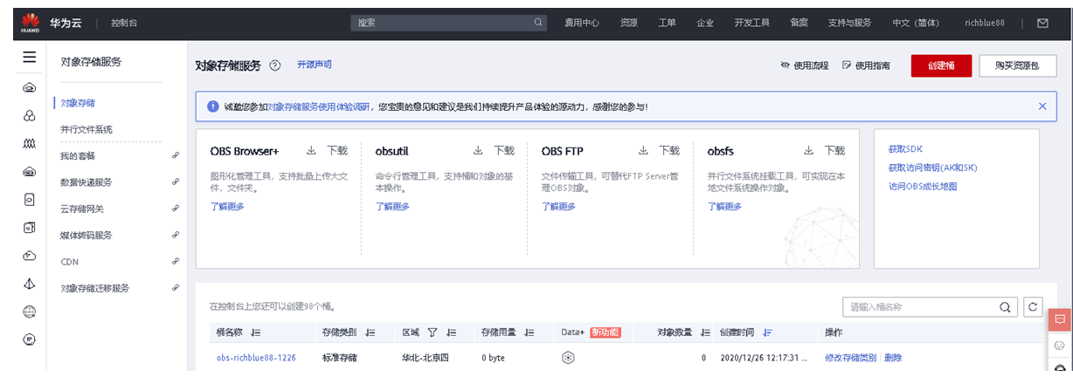This screenshot has height=377, width=1073.
Task: Open 并行文件系统 in the sidebar
Action: tap(87, 129)
